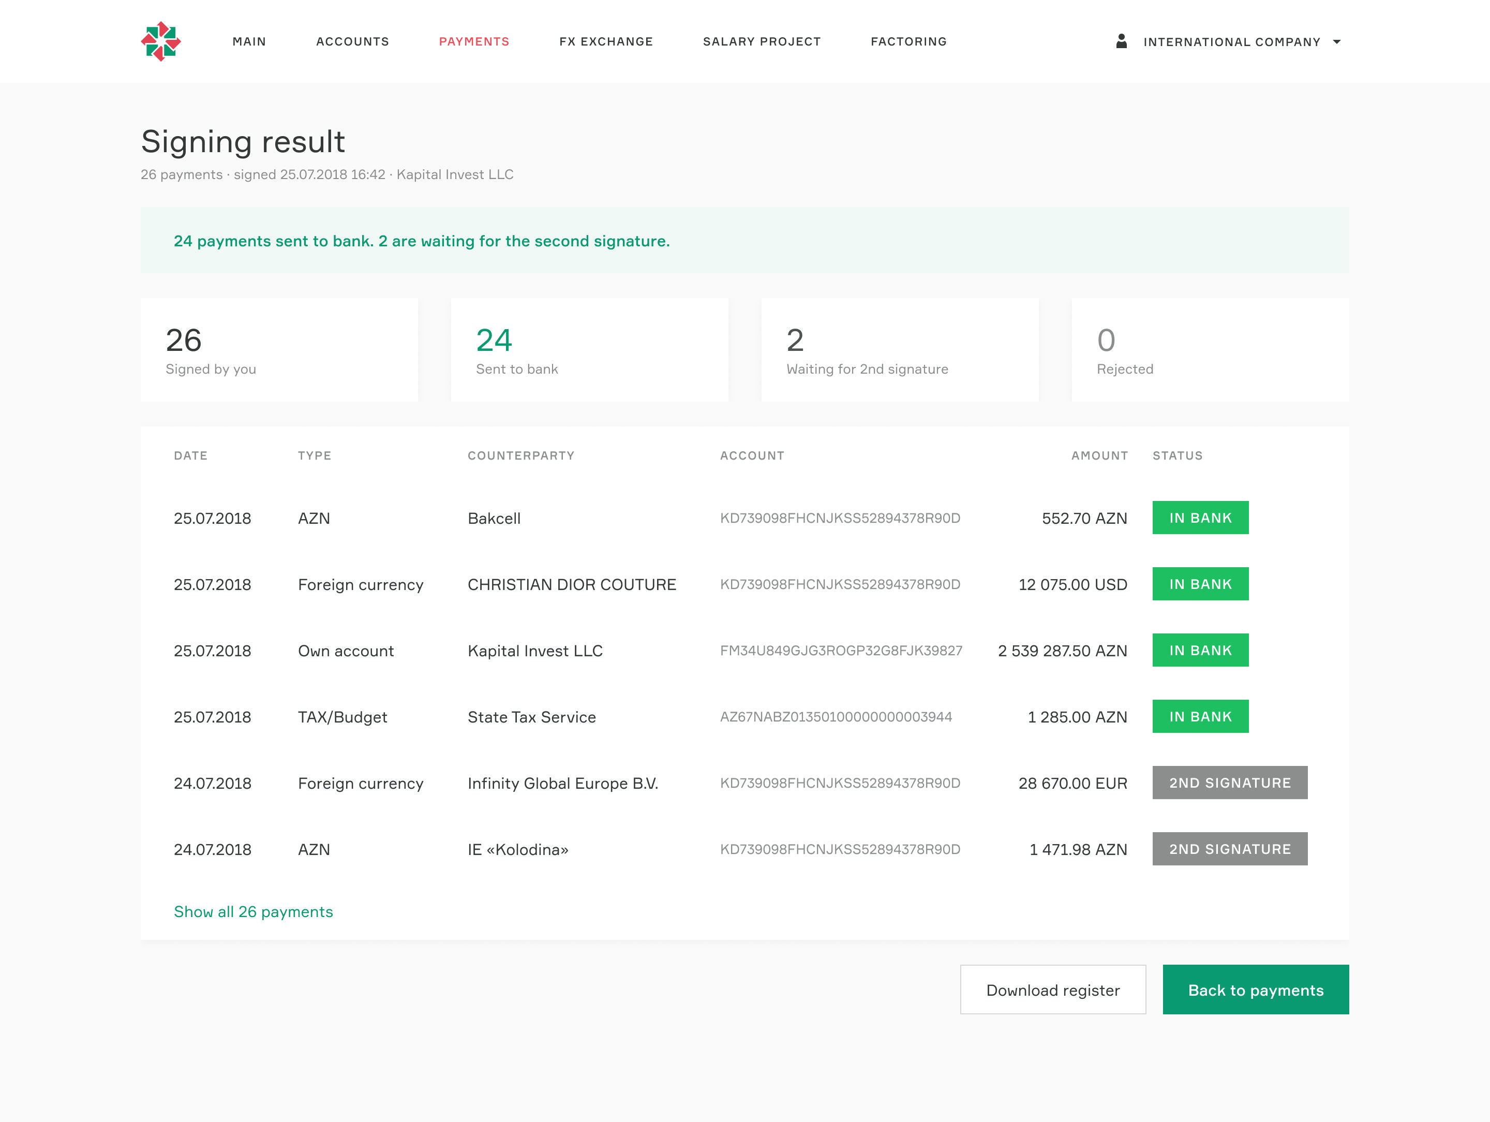Viewport: 1490px width, 1122px height.
Task: Click the user profile icon
Action: (1121, 41)
